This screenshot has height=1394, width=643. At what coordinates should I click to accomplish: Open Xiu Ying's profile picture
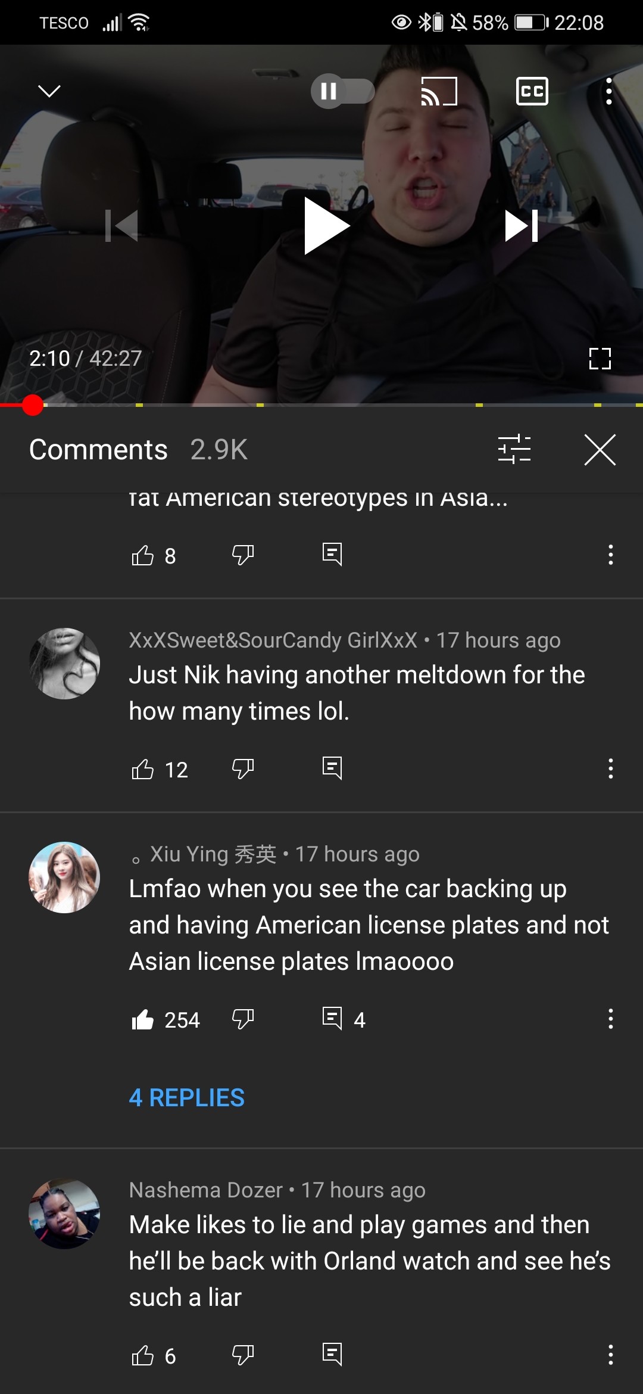[x=64, y=877]
